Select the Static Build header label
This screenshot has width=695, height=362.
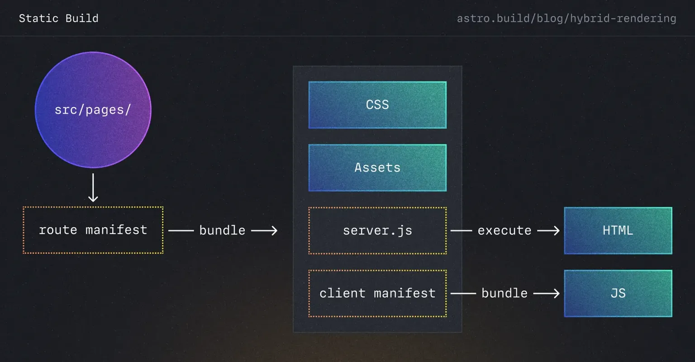pos(58,18)
